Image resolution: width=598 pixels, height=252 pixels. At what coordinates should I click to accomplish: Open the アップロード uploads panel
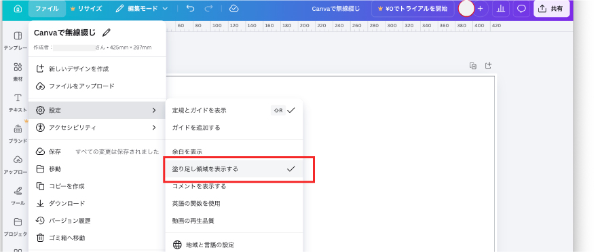(16, 164)
